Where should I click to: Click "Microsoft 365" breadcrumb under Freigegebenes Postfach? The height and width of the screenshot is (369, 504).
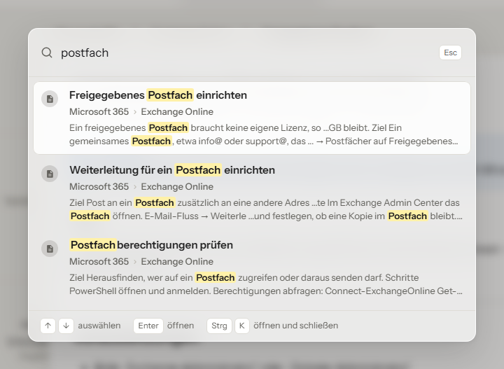pyautogui.click(x=99, y=112)
